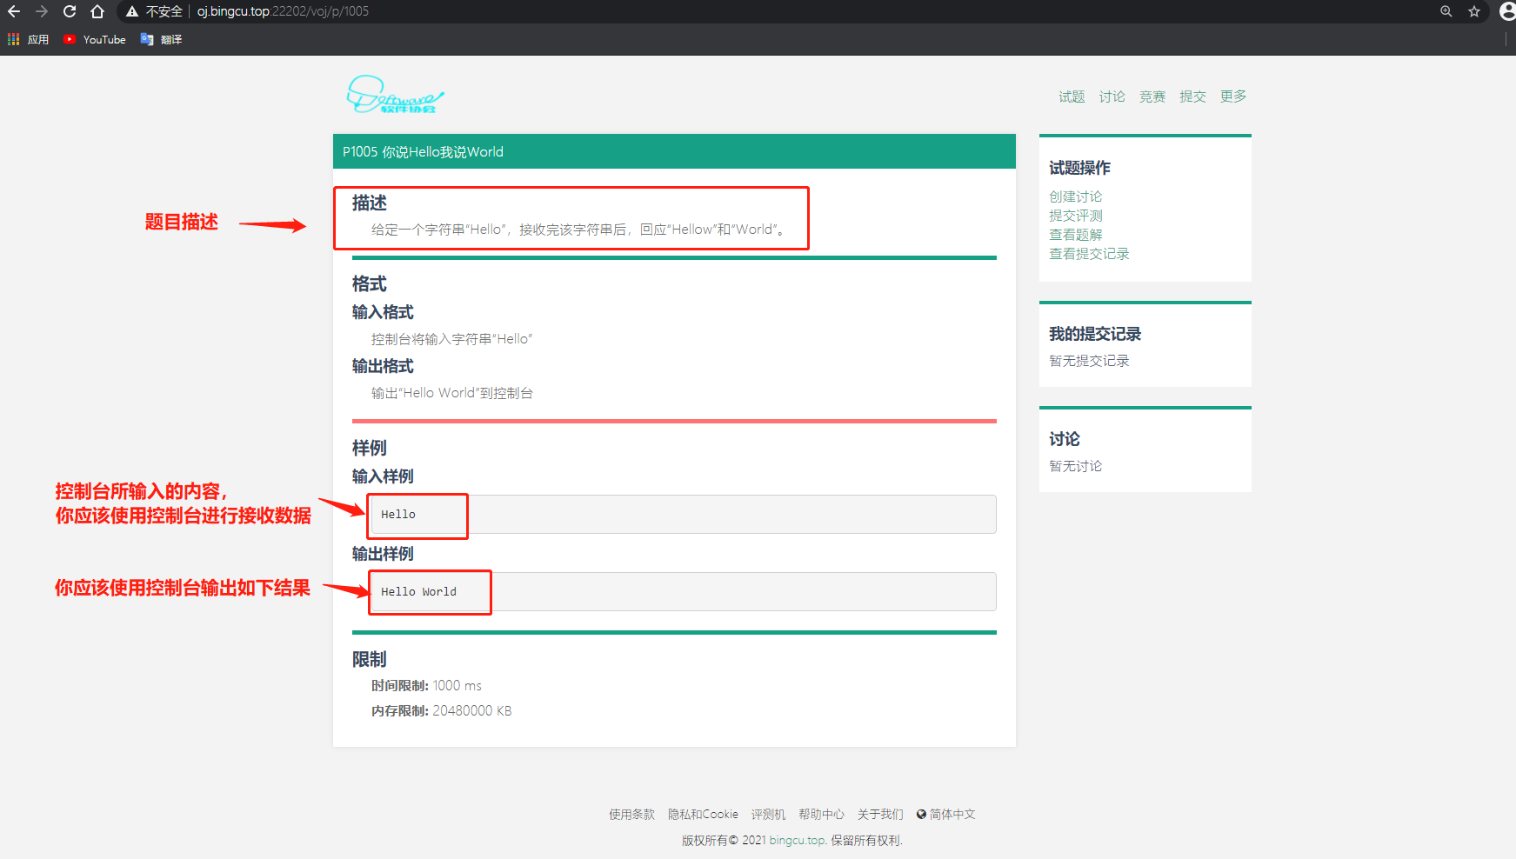Click the browser back arrow
Image resolution: width=1516 pixels, height=859 pixels.
click(14, 11)
